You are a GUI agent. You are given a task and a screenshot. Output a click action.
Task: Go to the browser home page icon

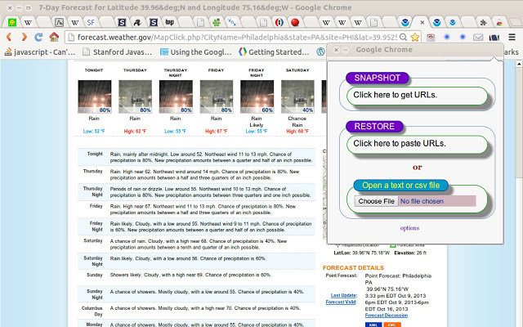point(54,37)
